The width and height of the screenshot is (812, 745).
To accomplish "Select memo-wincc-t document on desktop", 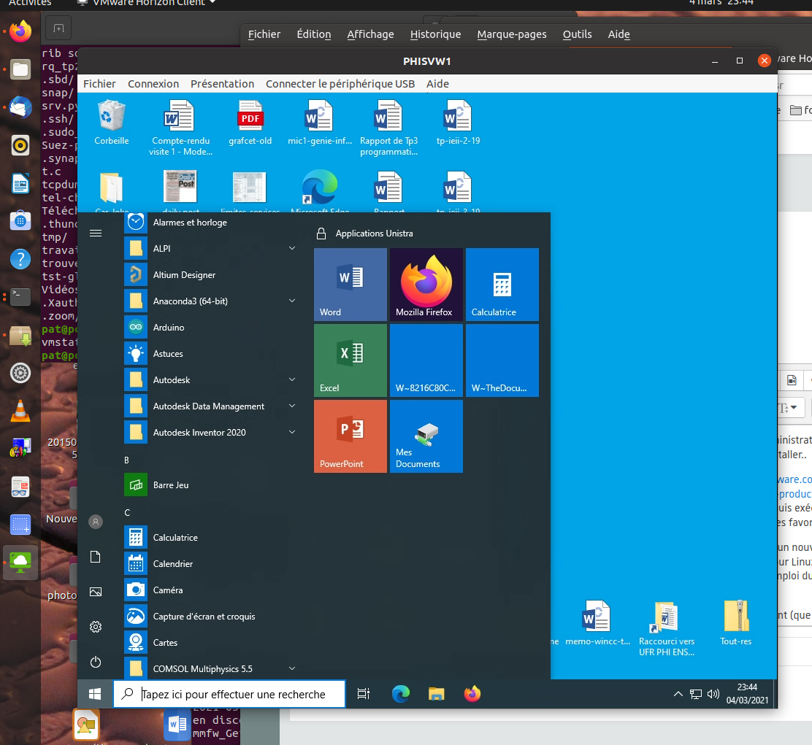I will pos(597,623).
